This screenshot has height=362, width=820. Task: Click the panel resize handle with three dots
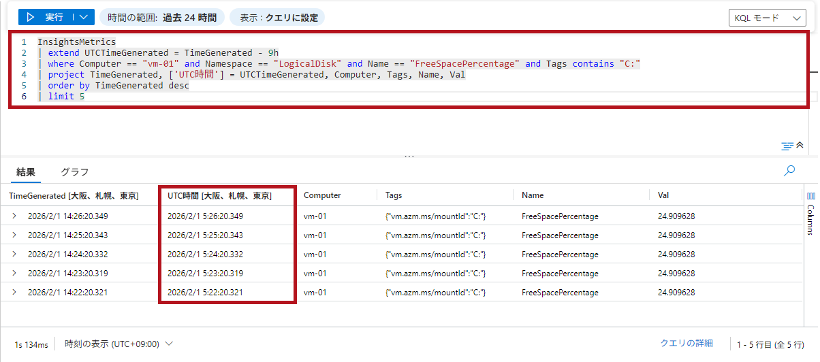click(409, 157)
